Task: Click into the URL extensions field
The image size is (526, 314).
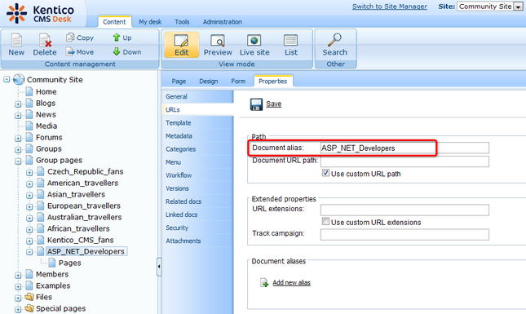Action: point(404,210)
